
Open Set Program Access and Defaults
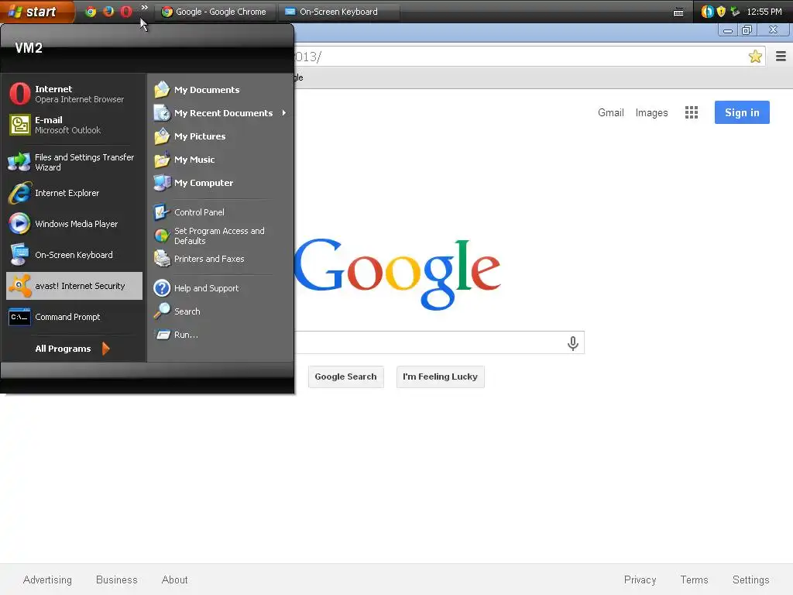(221, 236)
